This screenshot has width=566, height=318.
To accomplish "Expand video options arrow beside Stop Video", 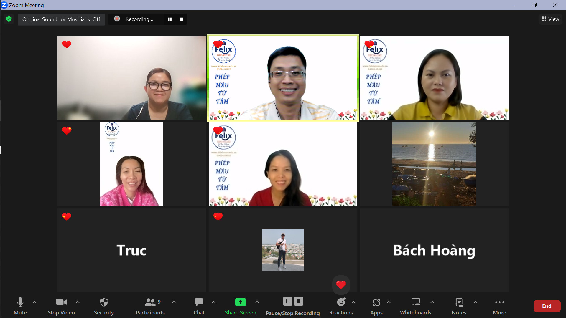I will tap(78, 302).
